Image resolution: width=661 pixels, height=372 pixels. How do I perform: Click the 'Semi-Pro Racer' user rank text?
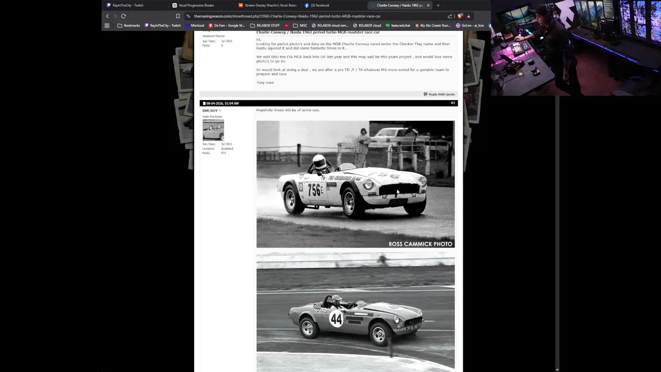(212, 117)
